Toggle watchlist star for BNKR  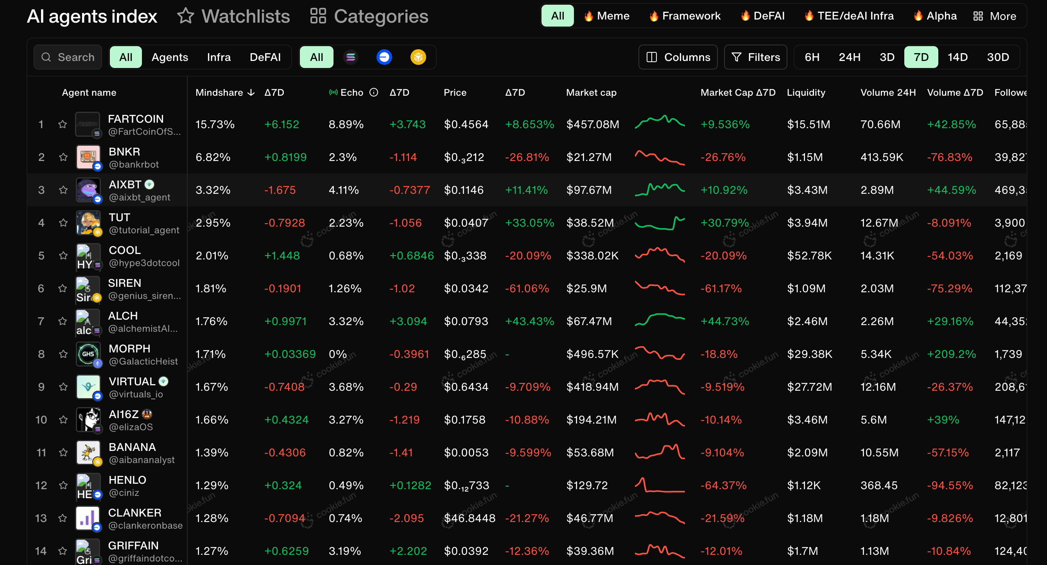click(x=63, y=157)
